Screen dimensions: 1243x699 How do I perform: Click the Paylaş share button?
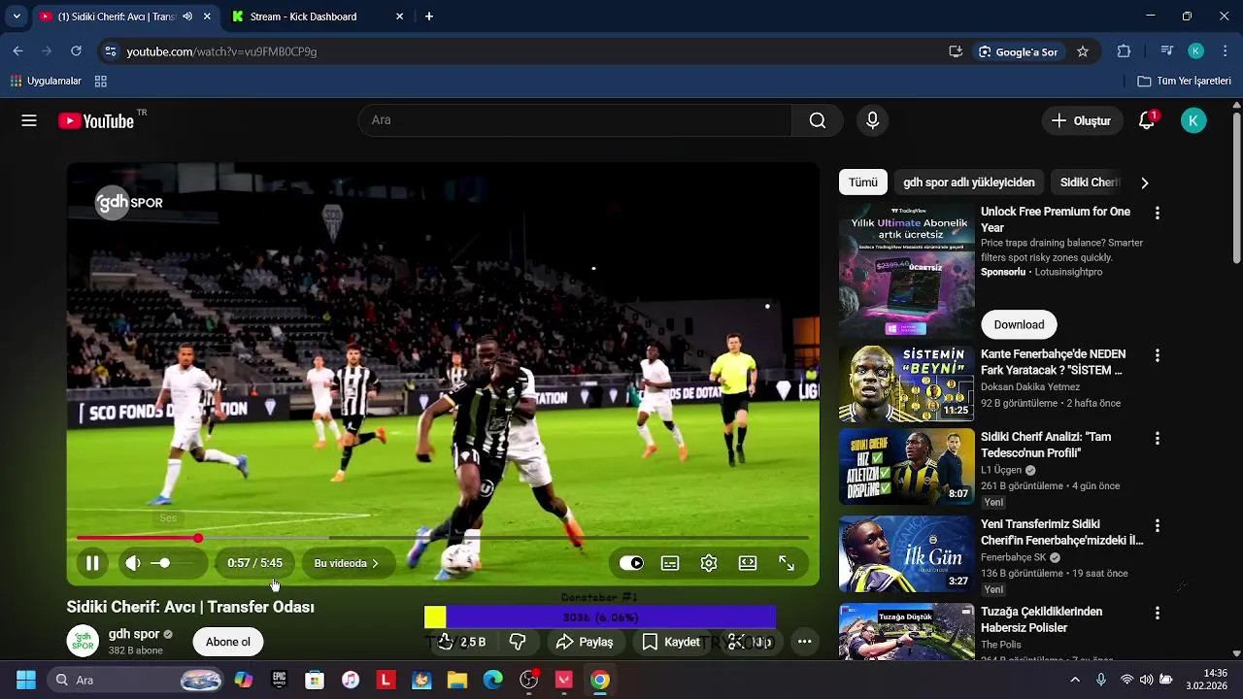[585, 642]
